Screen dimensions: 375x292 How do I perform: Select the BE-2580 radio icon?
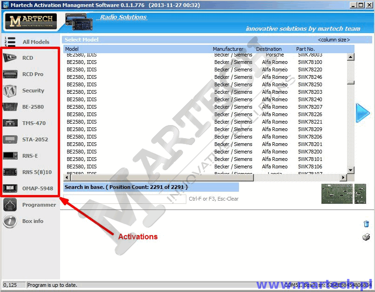click(x=10, y=107)
